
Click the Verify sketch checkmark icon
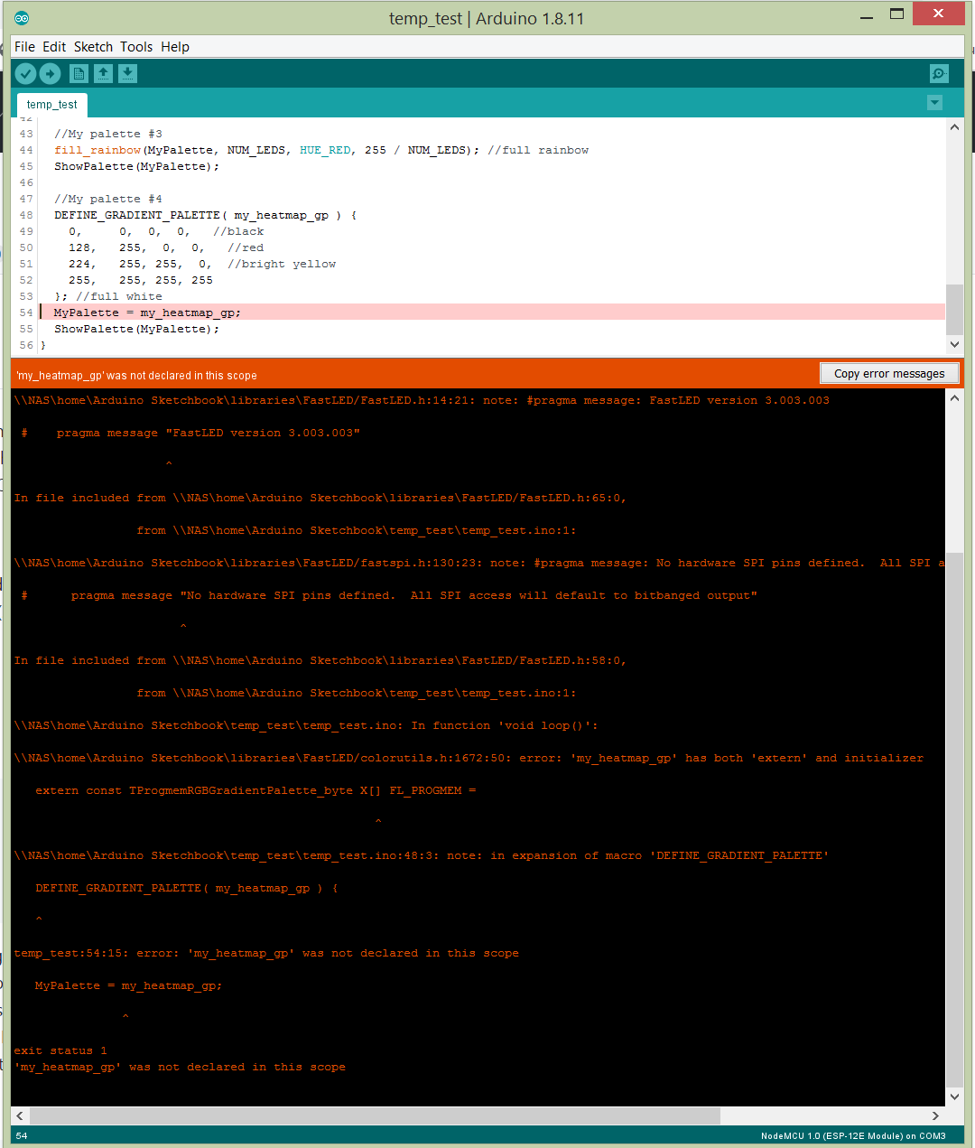(x=25, y=74)
